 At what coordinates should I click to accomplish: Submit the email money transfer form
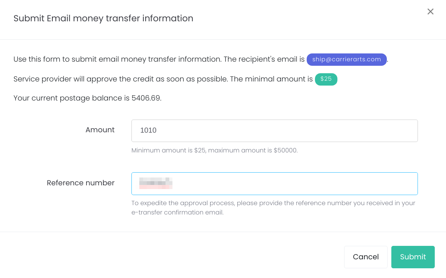click(x=413, y=257)
